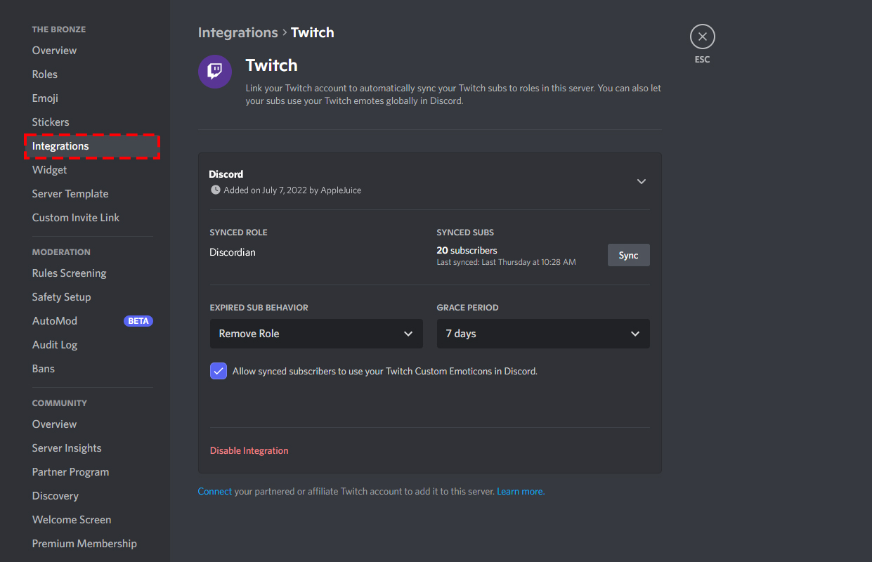This screenshot has height=562, width=872.
Task: Go back via the Integrations breadcrumb
Action: [237, 32]
